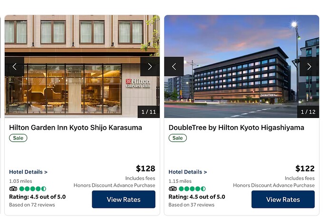
Task: Show previous photo of Hilton Garden Inn
Action: click(14, 66)
